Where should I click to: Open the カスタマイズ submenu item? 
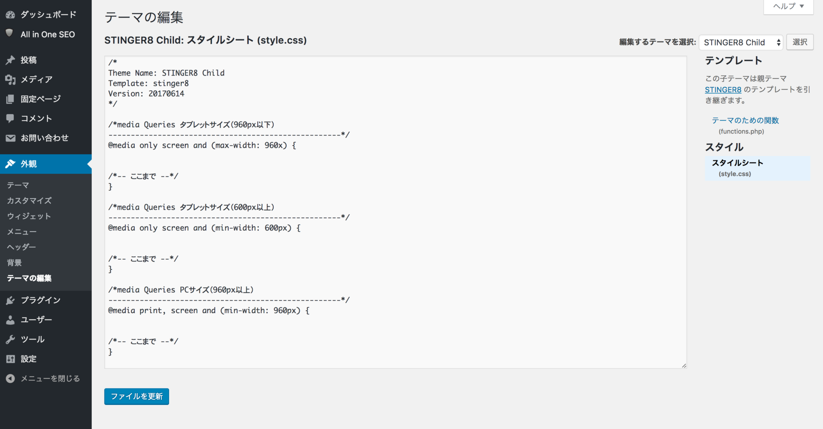tap(29, 201)
